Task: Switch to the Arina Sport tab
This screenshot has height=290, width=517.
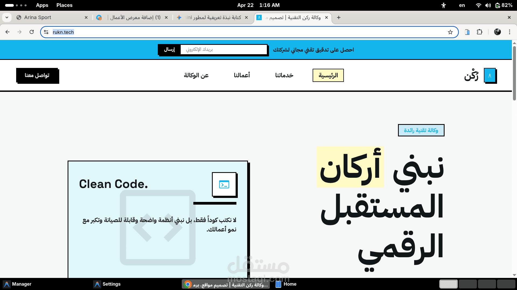Action: [x=52, y=17]
